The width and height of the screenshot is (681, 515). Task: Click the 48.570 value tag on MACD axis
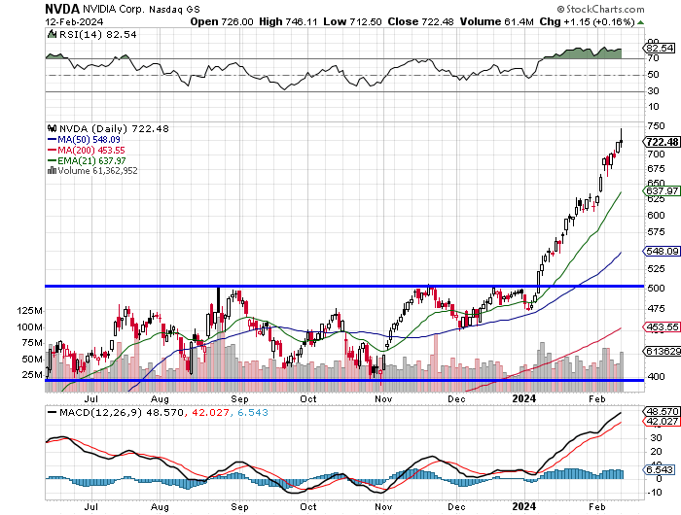pos(661,411)
